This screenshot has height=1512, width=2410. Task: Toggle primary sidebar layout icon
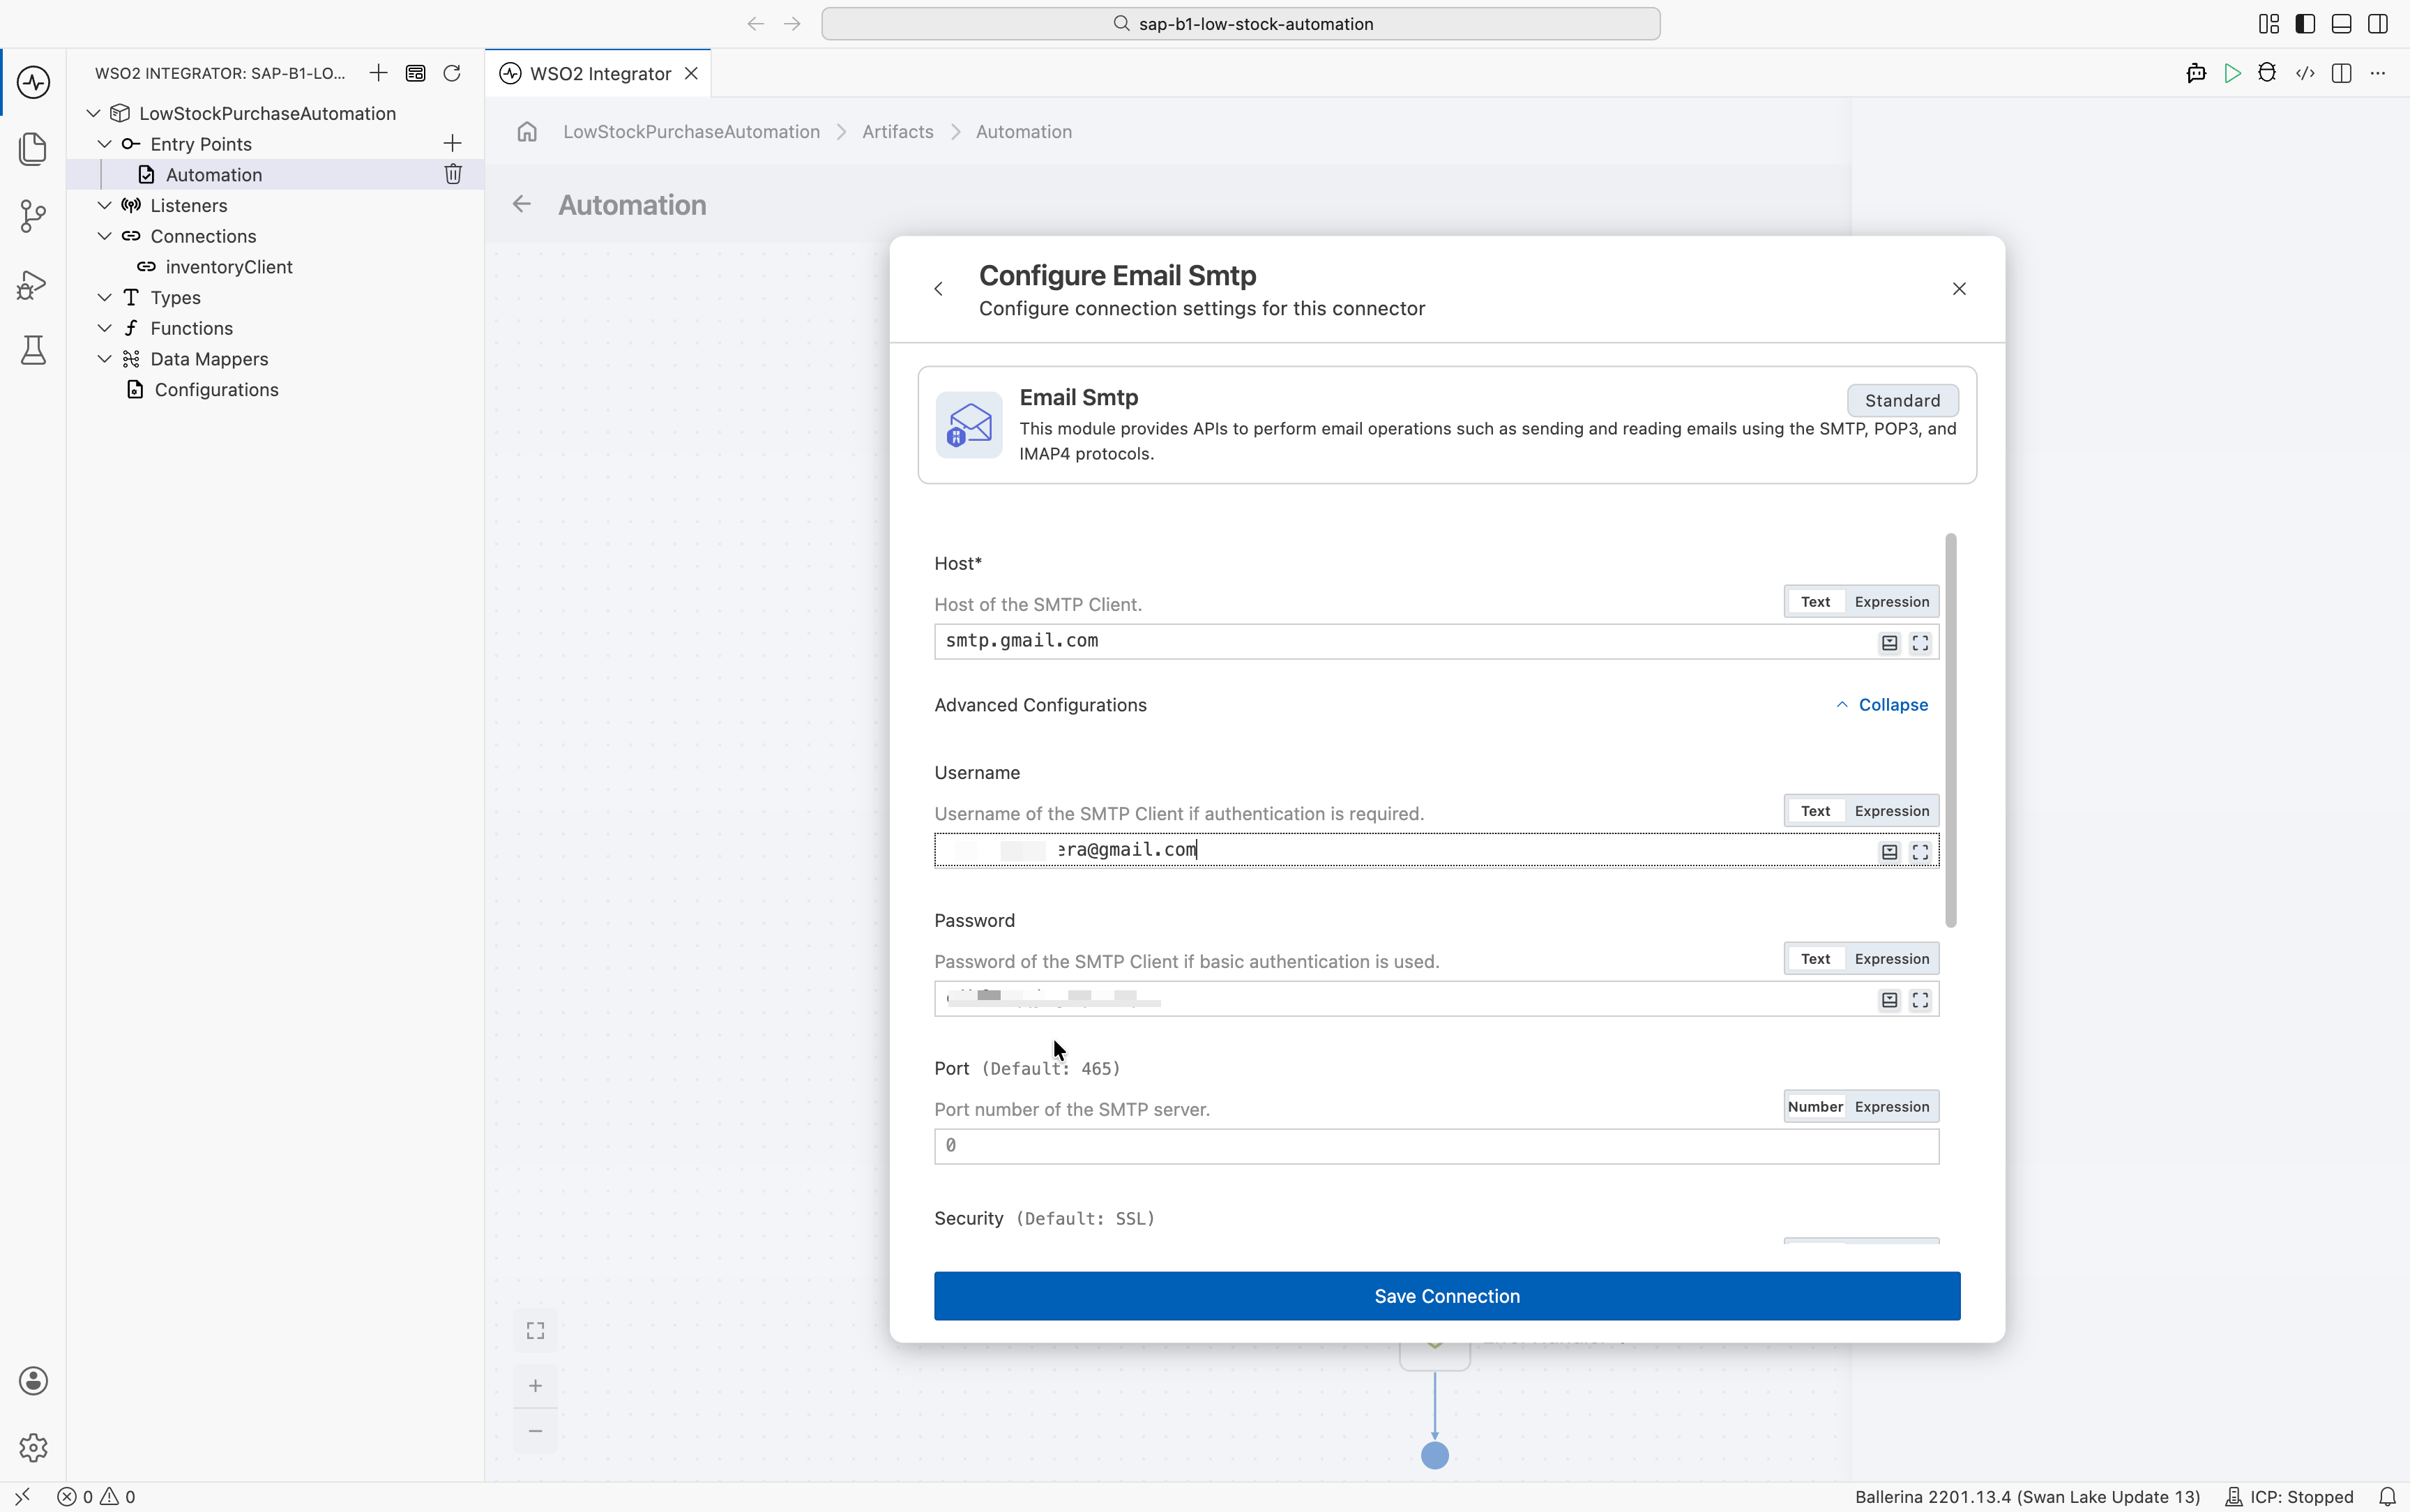[x=2305, y=24]
